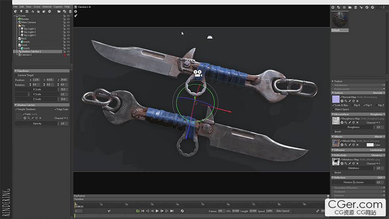Clear the Albedo Map with X icon
This screenshot has width=389, height=219.
[x=358, y=145]
